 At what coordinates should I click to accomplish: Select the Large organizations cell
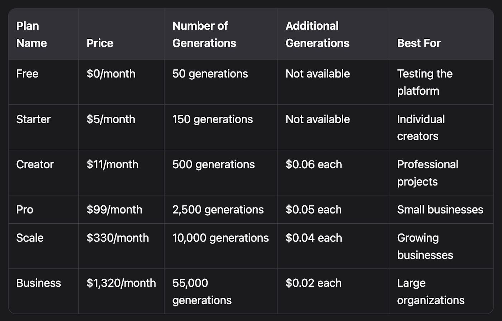[430, 292]
